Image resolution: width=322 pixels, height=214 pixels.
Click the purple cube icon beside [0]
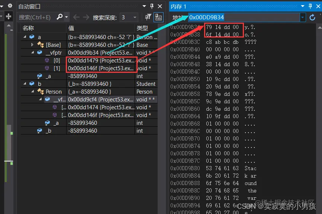47,60
